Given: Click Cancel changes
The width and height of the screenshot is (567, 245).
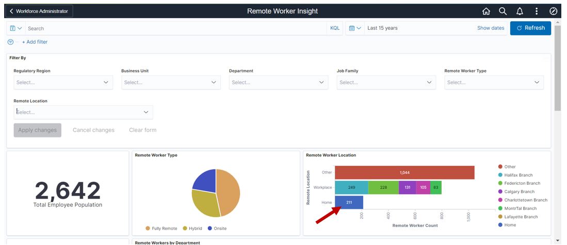Looking at the screenshot, I should [x=94, y=130].
